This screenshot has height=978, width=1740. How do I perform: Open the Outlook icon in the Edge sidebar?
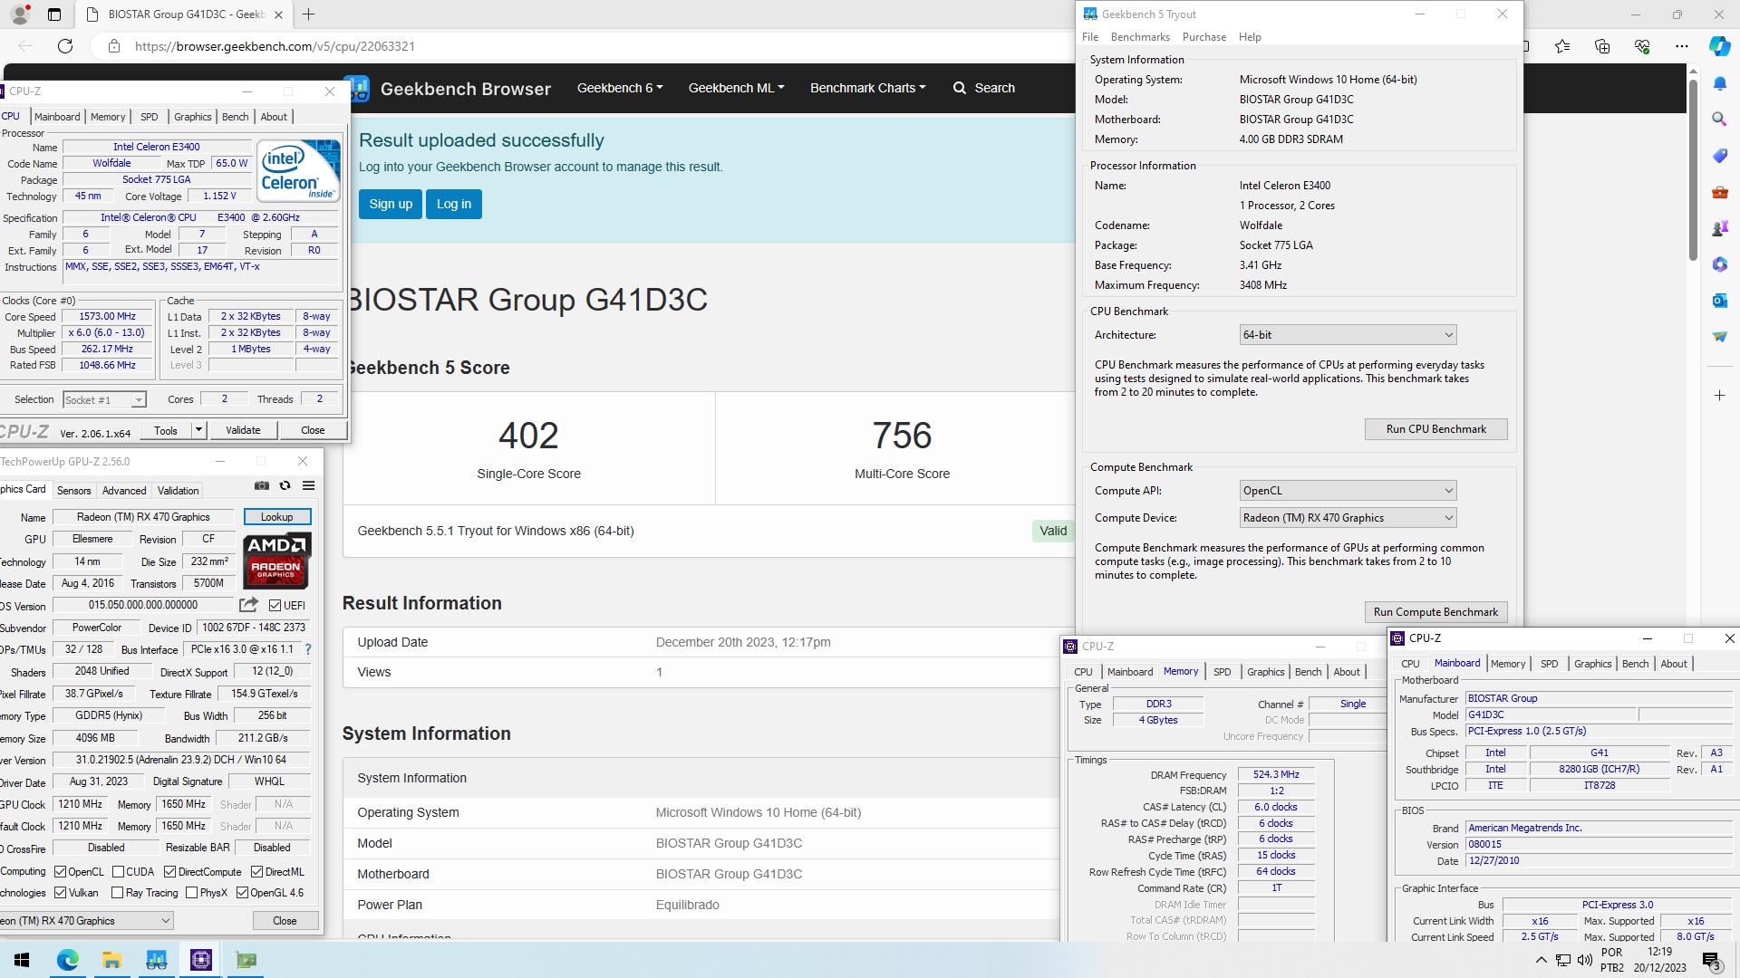pyautogui.click(x=1719, y=301)
